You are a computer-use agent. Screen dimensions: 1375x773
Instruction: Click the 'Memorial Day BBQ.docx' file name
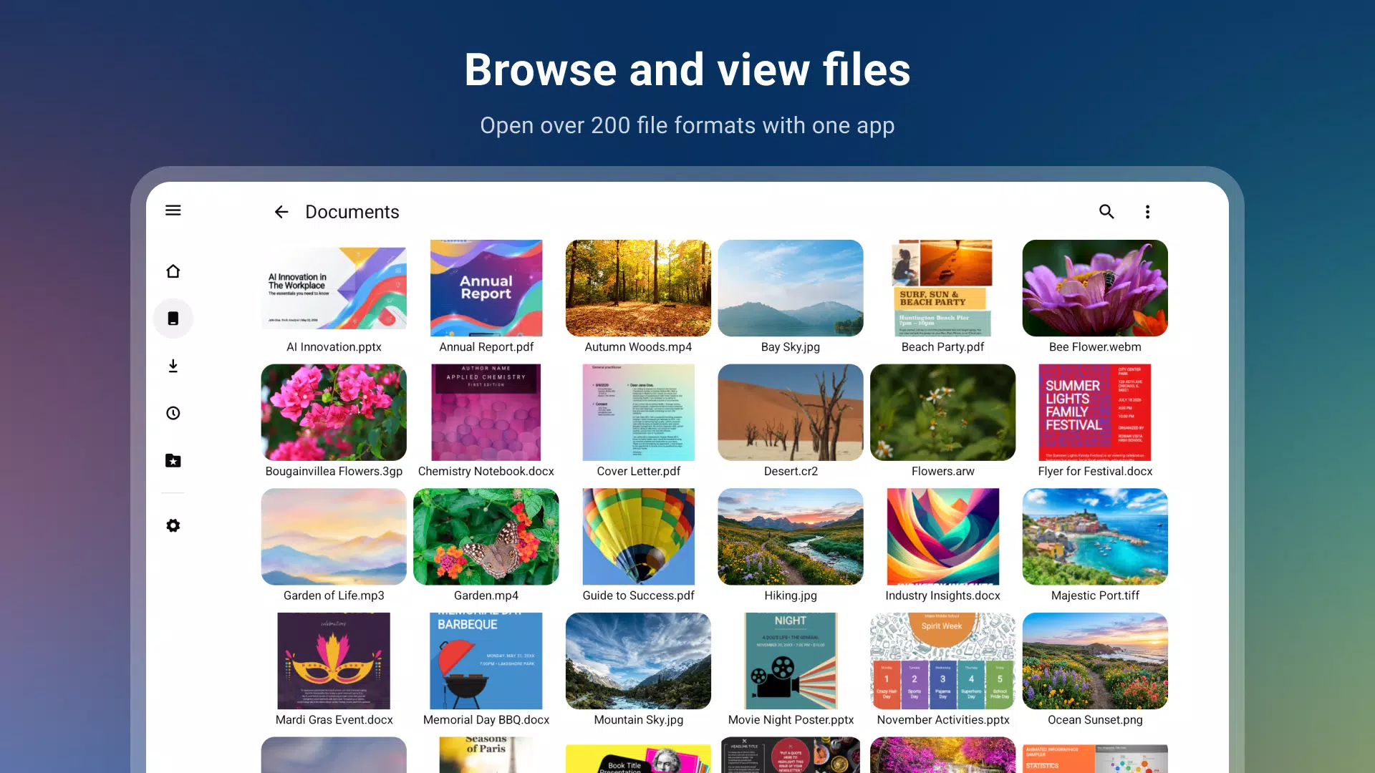(x=486, y=720)
